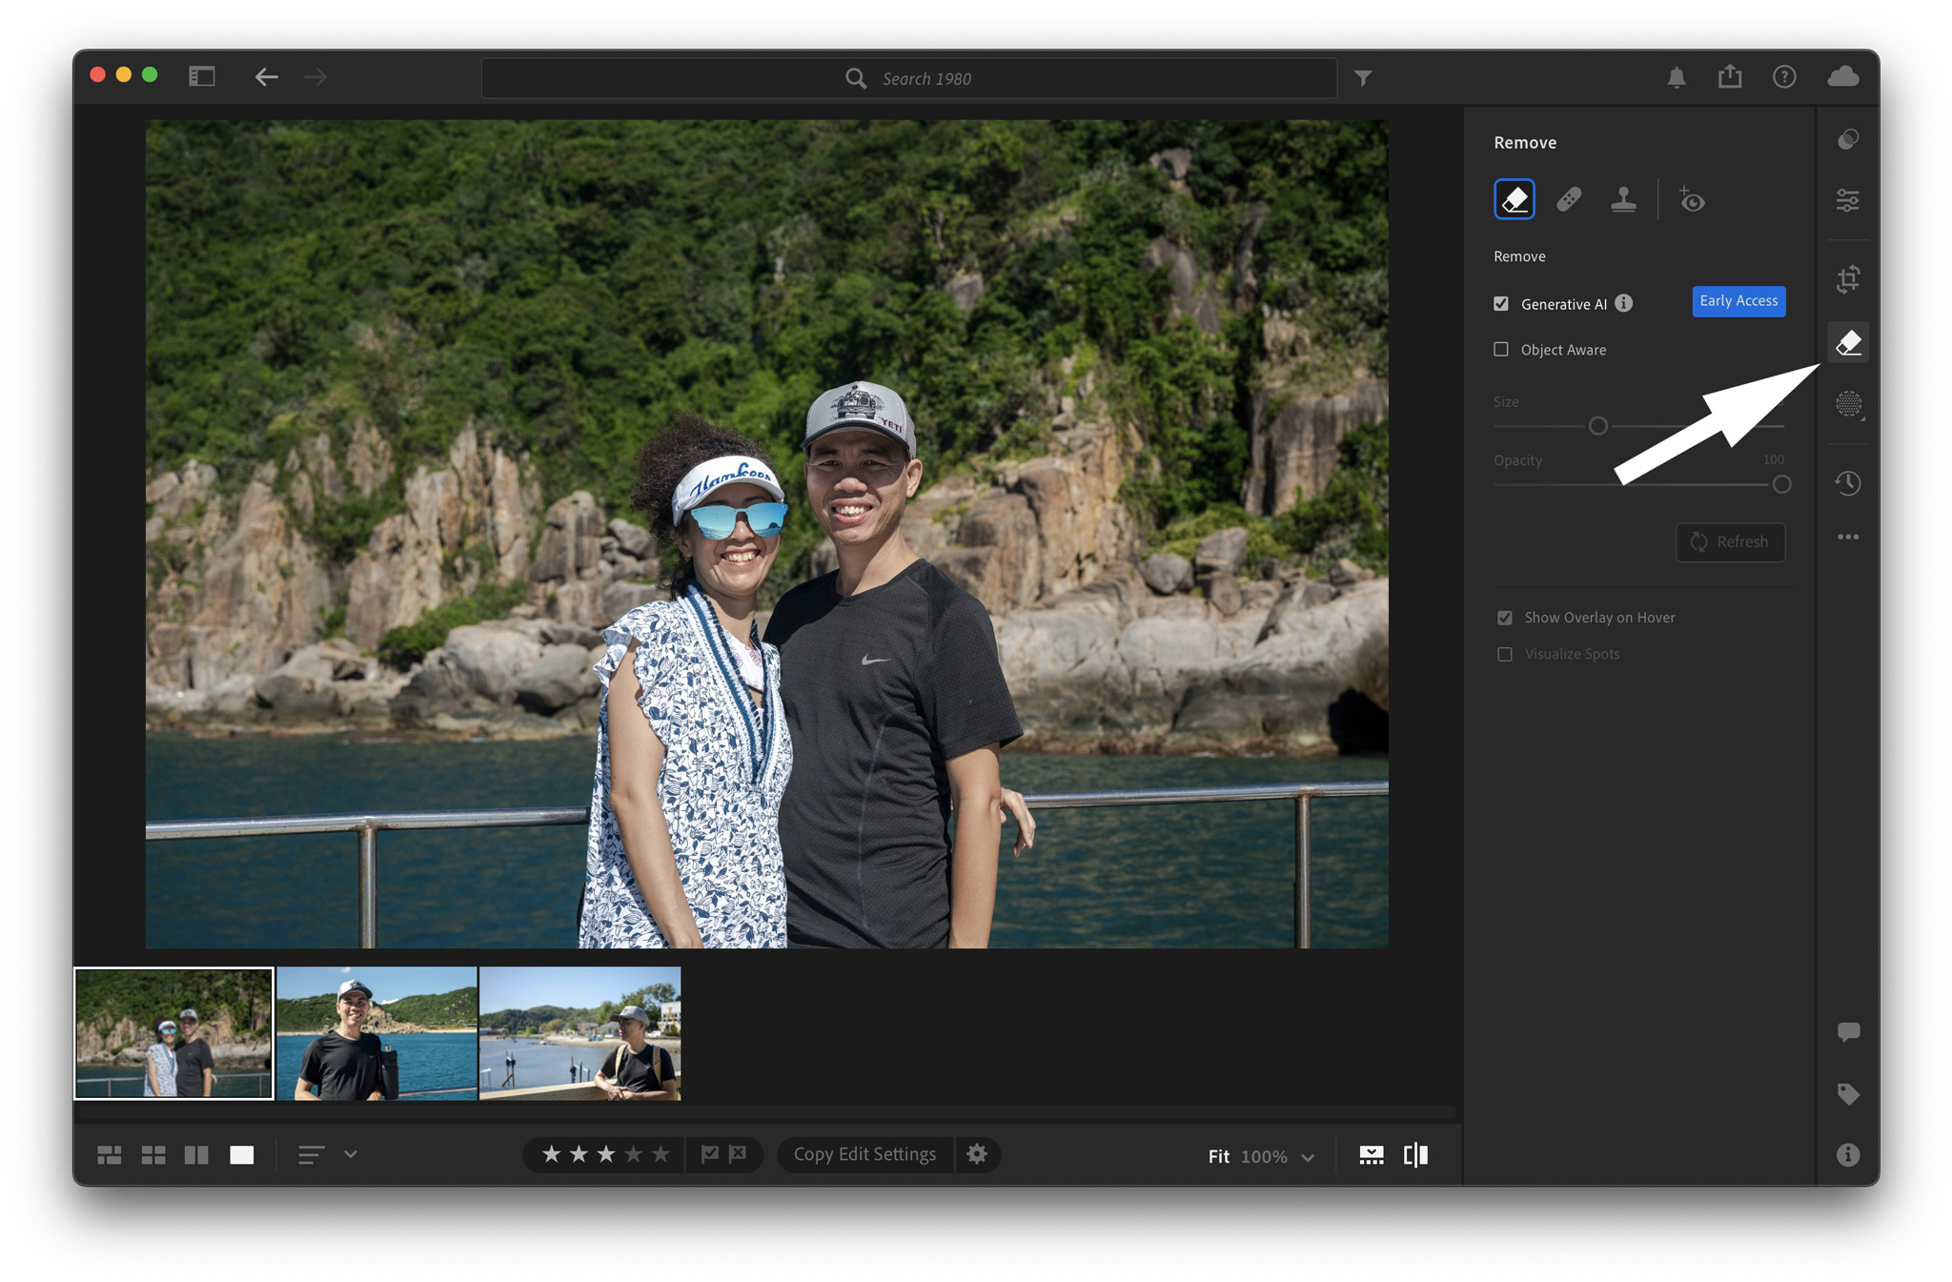Enable the Object Aware checkbox
This screenshot has height=1282, width=1952.
[1501, 349]
